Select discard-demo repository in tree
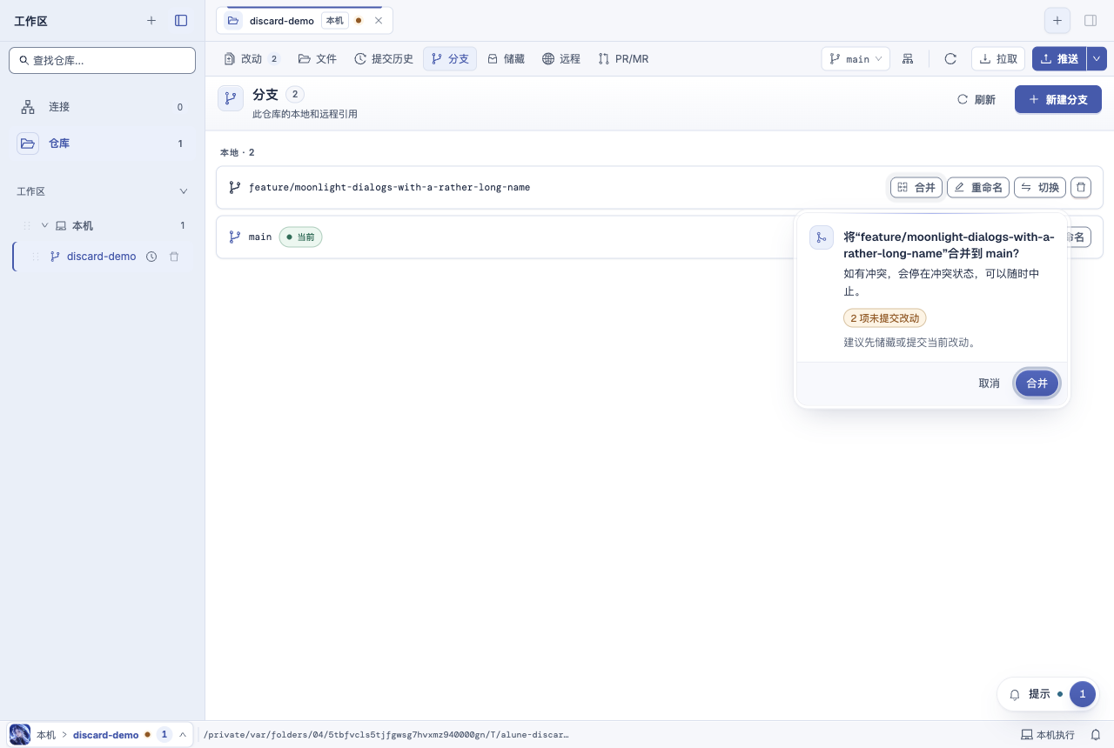1114x748 pixels. [x=101, y=257]
